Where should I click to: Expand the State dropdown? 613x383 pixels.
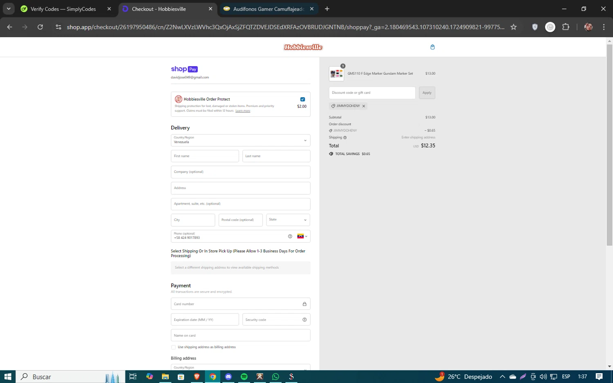[x=288, y=220]
